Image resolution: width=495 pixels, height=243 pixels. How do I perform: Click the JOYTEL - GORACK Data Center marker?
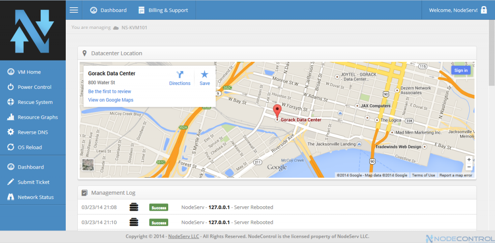tap(337, 76)
